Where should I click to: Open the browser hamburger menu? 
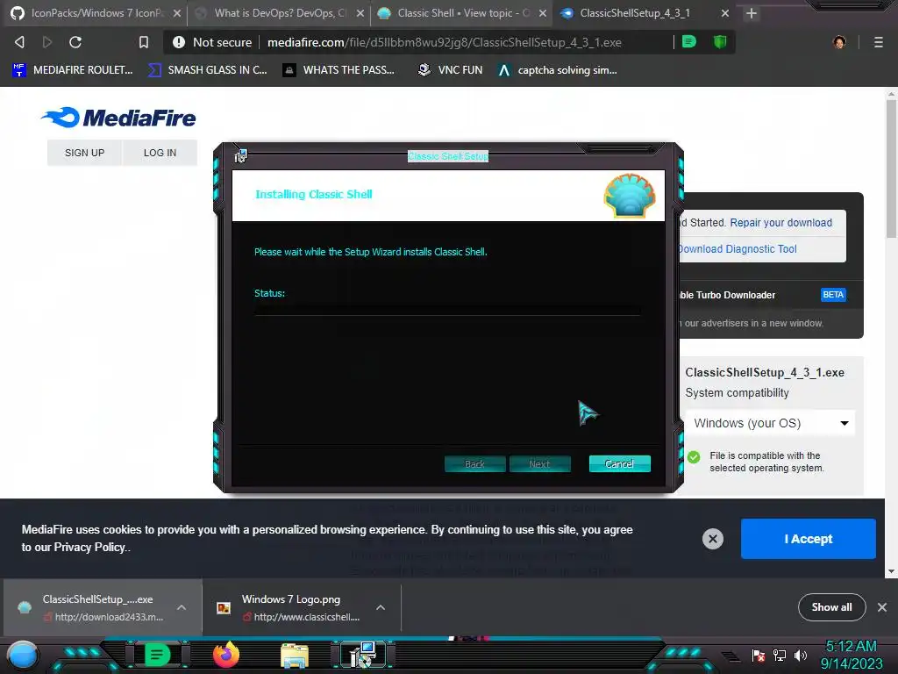click(x=879, y=42)
